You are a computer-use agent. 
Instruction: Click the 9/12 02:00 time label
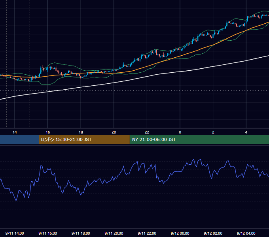[x=213, y=233]
